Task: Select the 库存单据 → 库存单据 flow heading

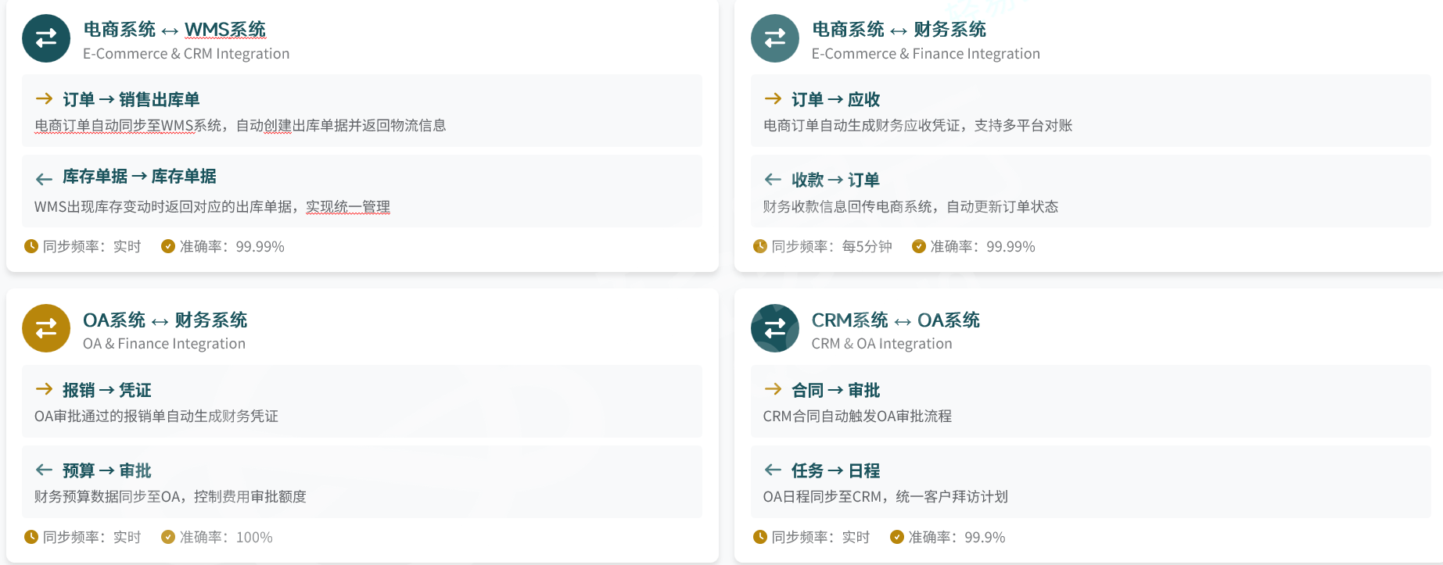Action: pos(139,177)
